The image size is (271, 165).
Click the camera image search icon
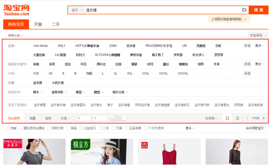click(x=244, y=10)
